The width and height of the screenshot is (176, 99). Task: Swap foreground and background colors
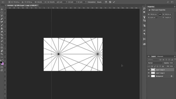(x=3, y=60)
